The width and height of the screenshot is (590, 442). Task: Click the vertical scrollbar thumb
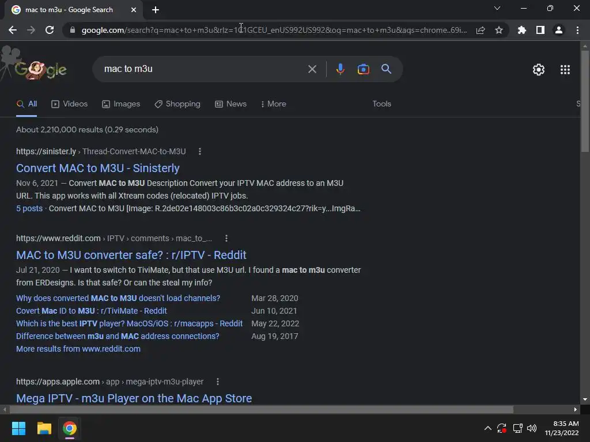click(x=585, y=101)
